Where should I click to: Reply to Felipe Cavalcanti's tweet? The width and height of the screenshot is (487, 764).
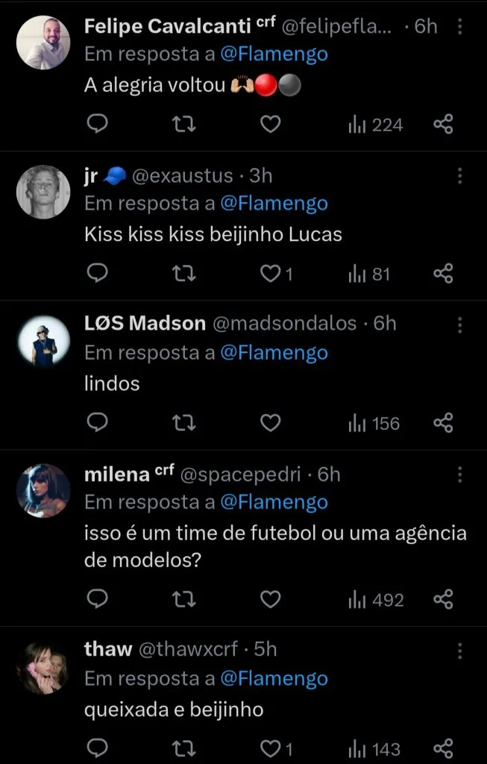click(98, 125)
